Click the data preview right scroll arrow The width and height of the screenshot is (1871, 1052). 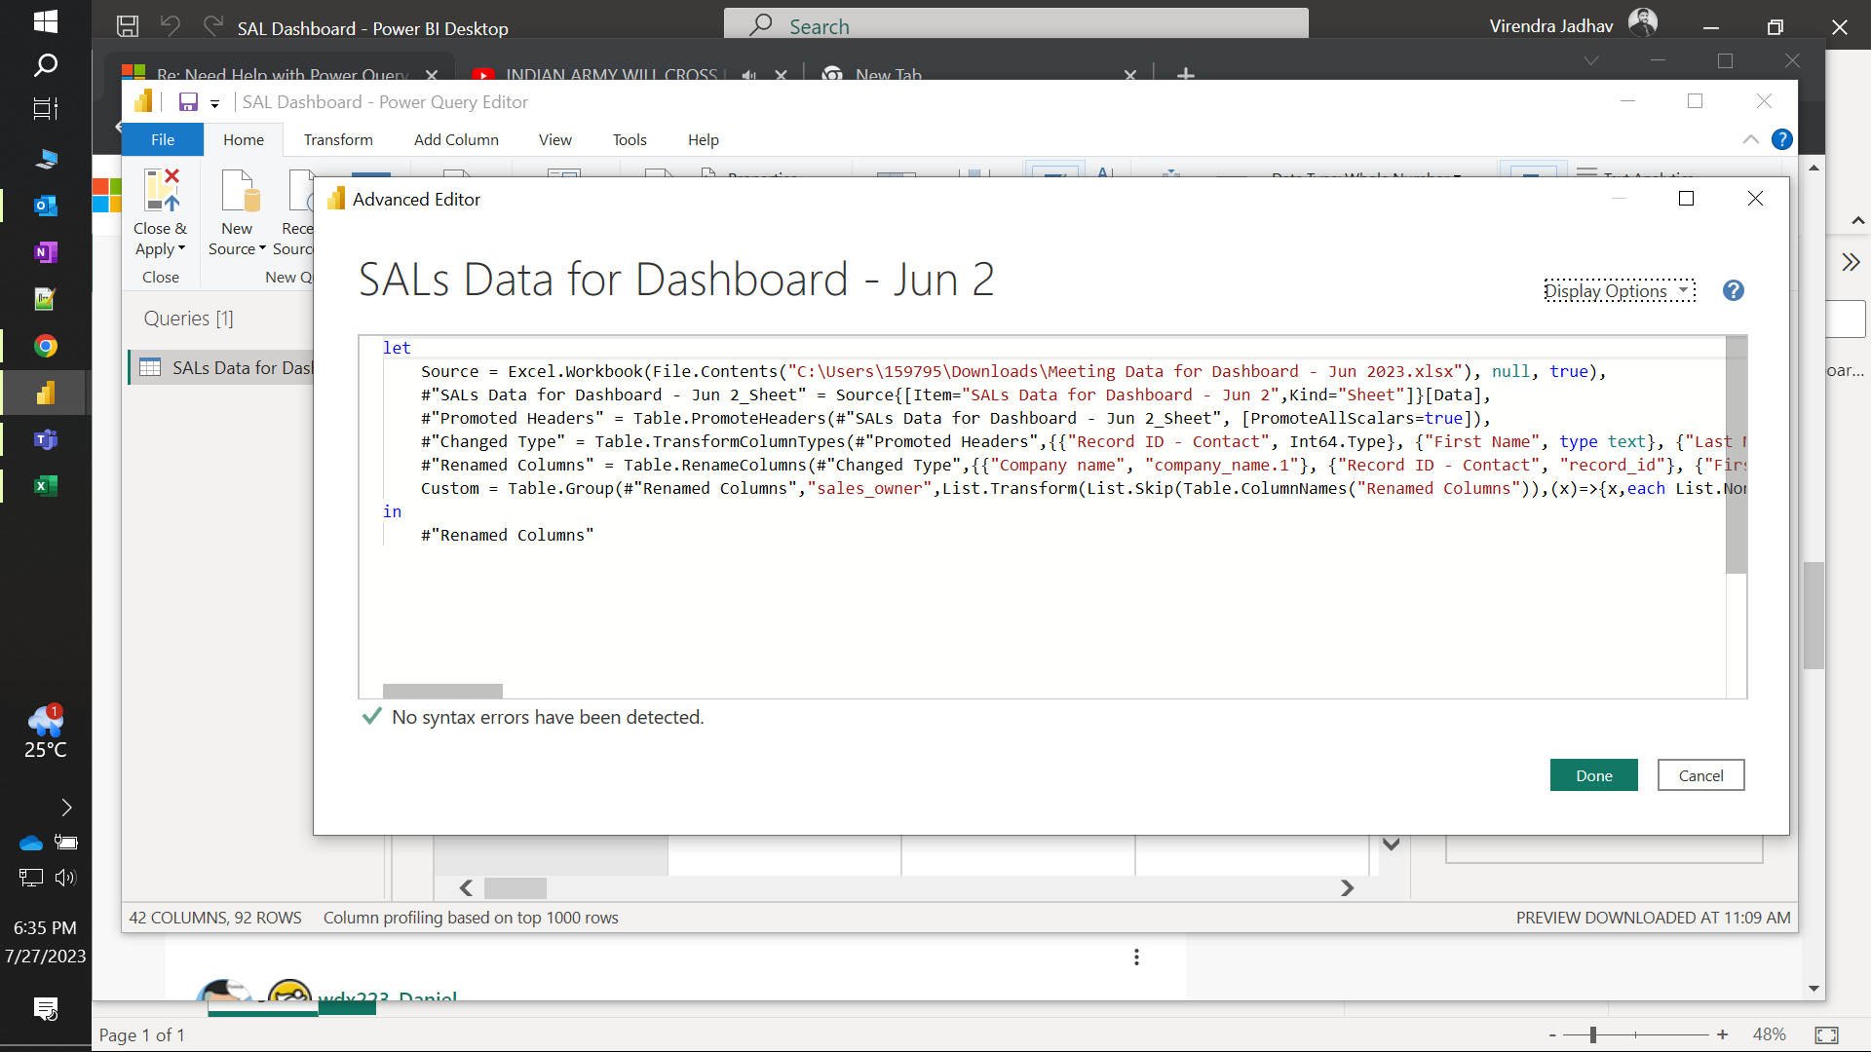[x=1347, y=888]
